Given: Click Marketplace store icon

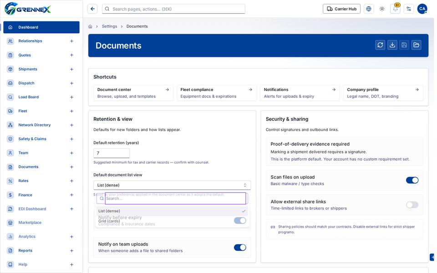Looking at the screenshot, I should (10, 222).
